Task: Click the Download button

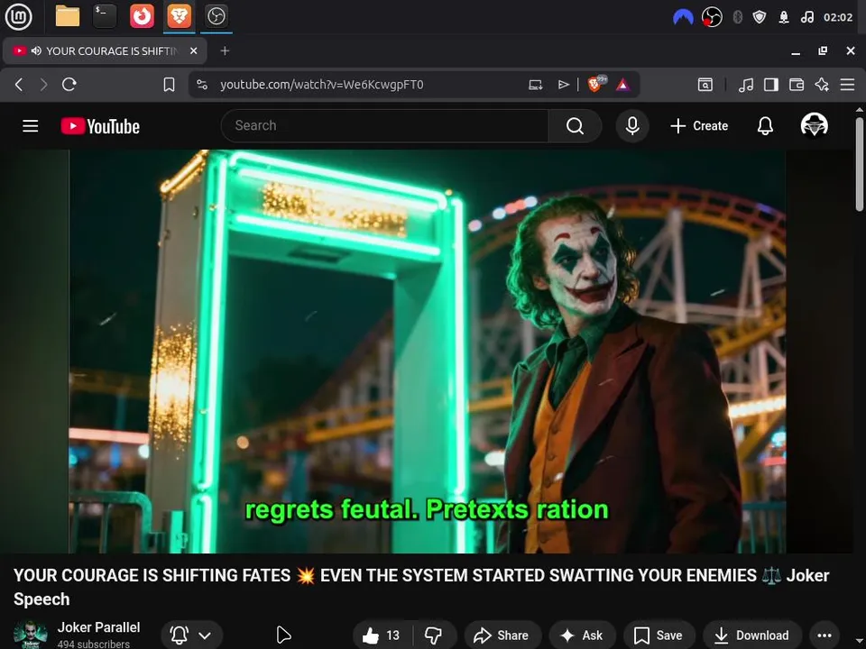Action: [752, 635]
